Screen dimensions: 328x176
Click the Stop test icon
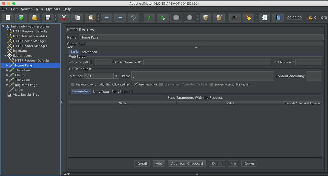coord(176,18)
